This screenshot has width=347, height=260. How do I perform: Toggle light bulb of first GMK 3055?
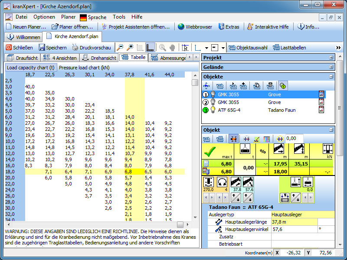[213, 94]
